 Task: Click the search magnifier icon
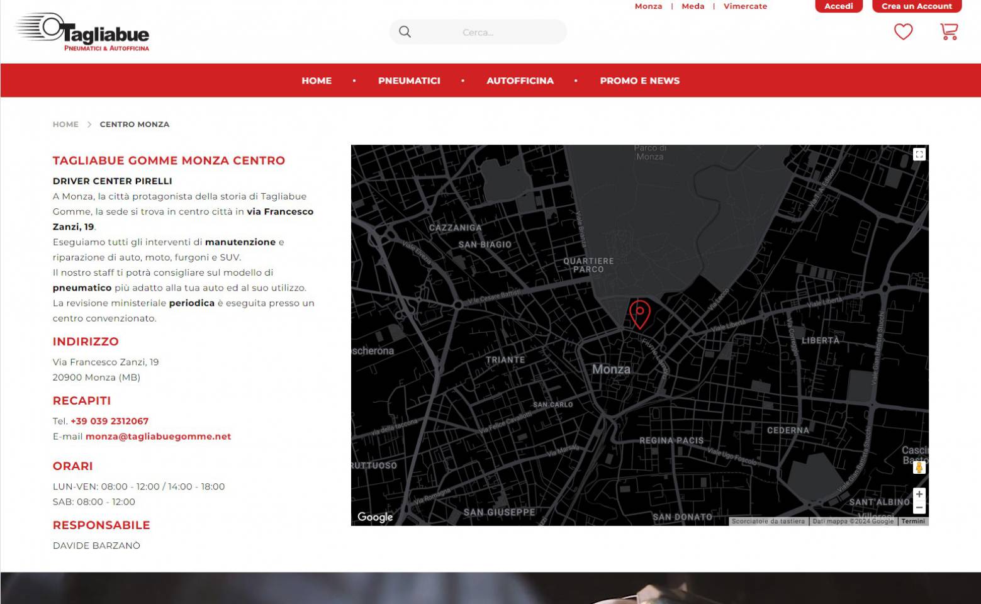pyautogui.click(x=405, y=32)
